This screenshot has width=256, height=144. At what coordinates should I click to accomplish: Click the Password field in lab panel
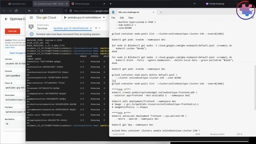click(x=15, y=76)
